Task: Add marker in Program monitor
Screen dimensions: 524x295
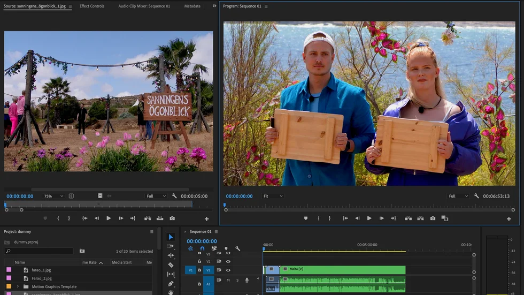Action: pos(306,218)
